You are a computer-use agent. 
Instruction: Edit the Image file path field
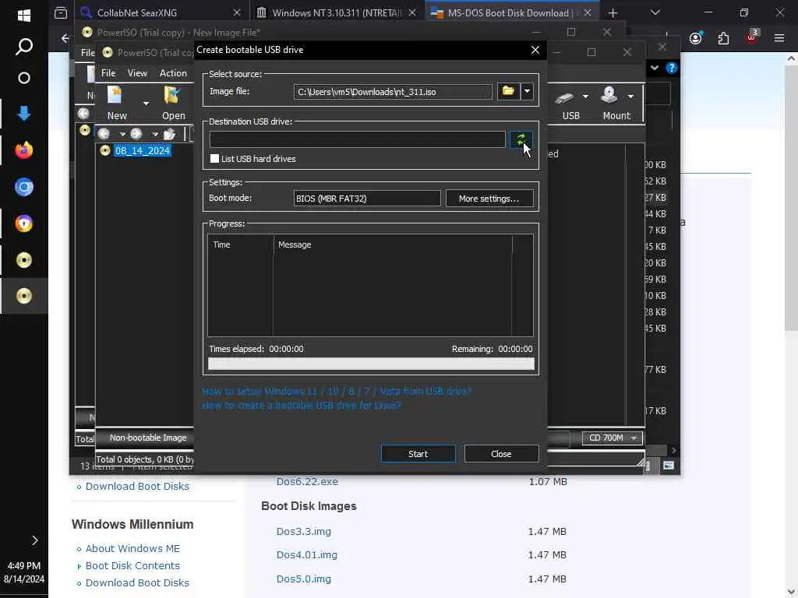[x=393, y=92]
